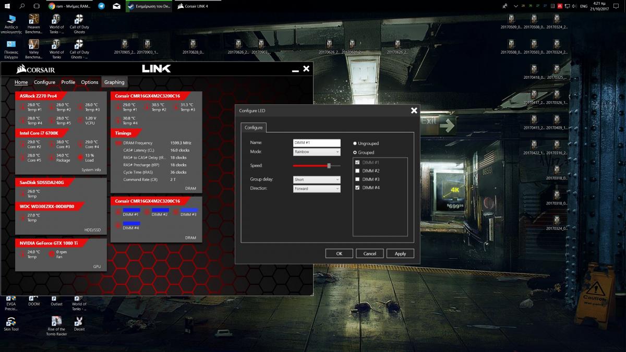Click the 'System info' label in CPU panel
Viewport: 626px width, 352px height.
[91, 170]
